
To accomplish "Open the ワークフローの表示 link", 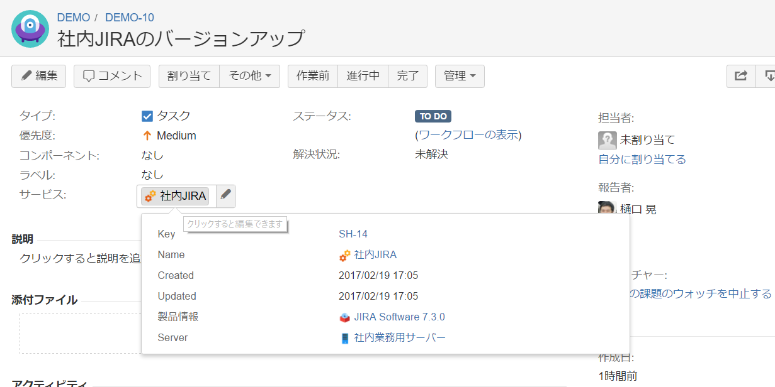I will point(468,135).
